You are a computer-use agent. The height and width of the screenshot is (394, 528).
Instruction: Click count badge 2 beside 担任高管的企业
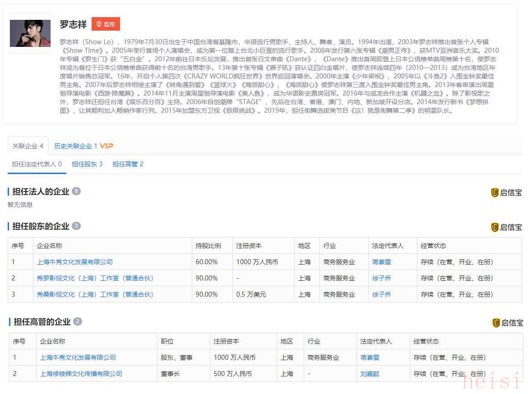click(x=78, y=321)
